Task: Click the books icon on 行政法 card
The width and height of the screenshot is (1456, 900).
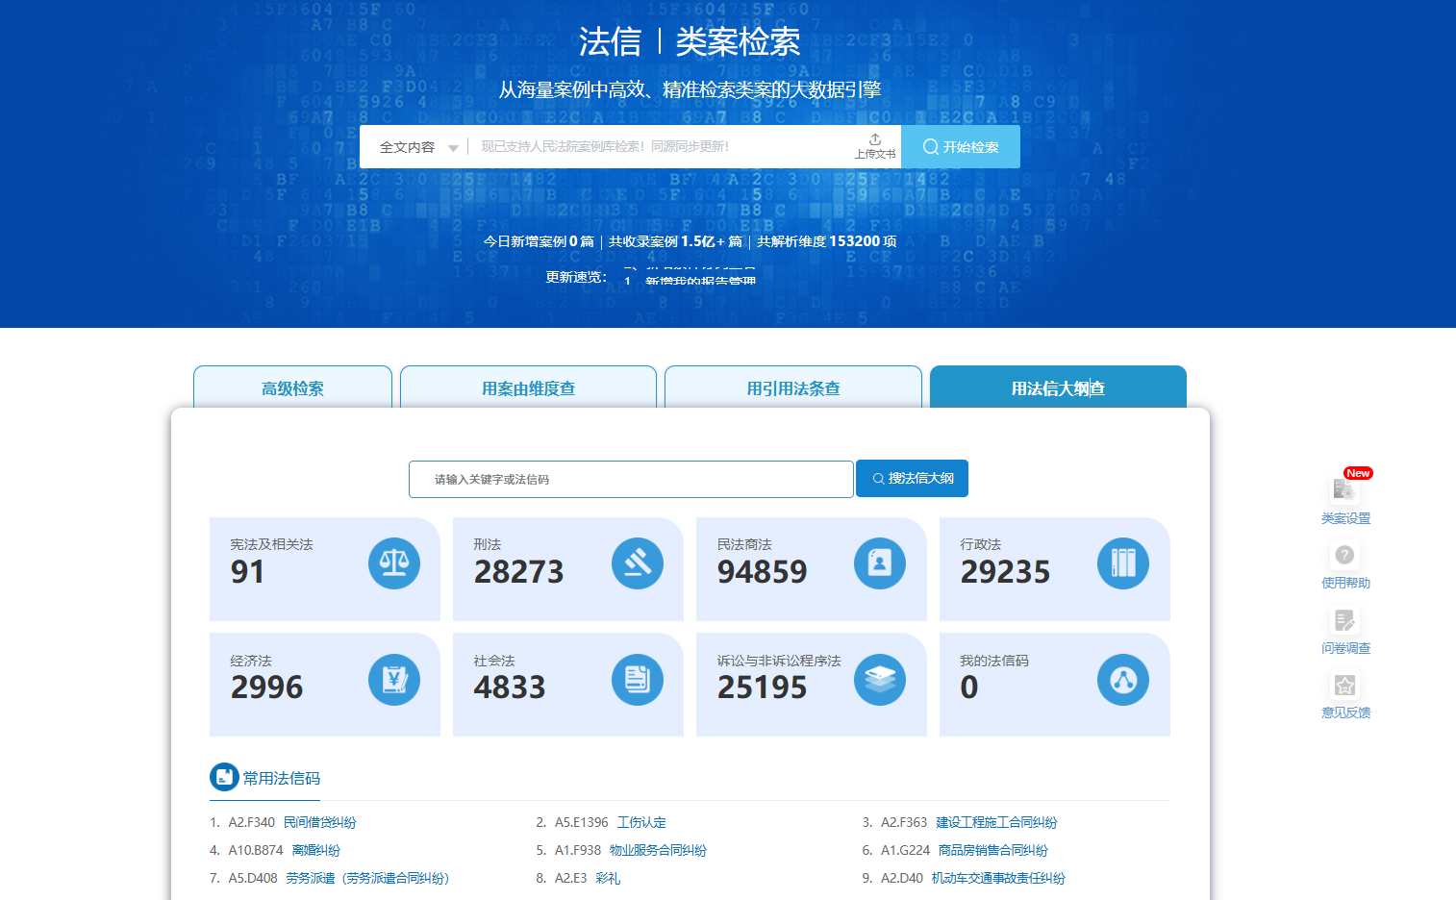Action: click(x=1123, y=563)
